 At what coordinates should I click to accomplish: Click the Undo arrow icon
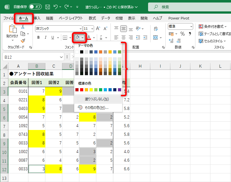[x=56, y=7]
